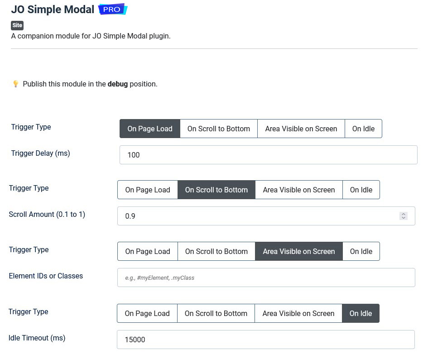This screenshot has width=428, height=359.
Task: Choose On Scroll to Bottom above Element IDs field
Action: coord(216,251)
